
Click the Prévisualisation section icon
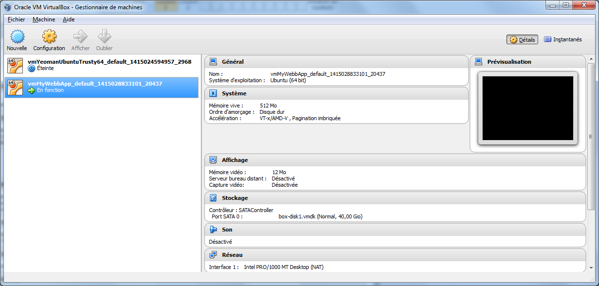tap(478, 62)
